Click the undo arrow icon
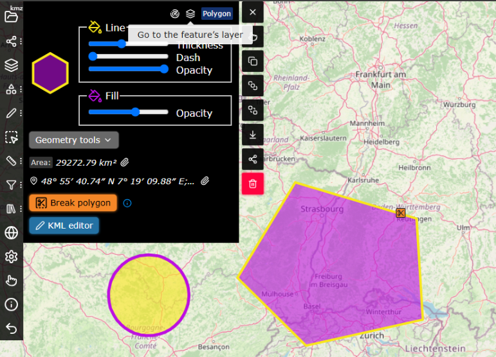 pos(11,328)
